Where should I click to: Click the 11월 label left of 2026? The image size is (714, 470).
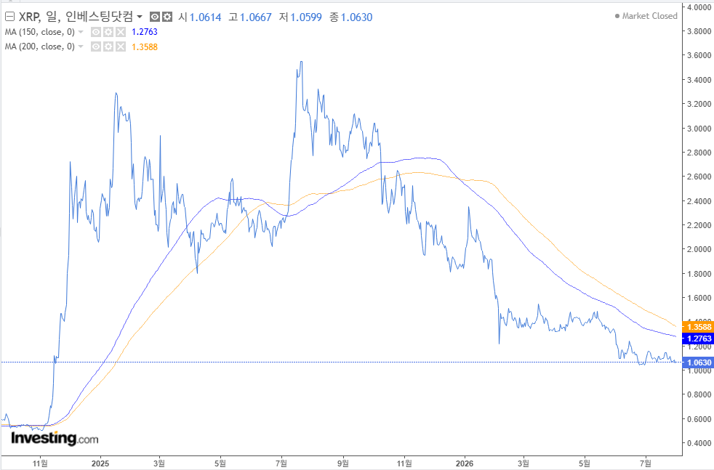coord(404,463)
